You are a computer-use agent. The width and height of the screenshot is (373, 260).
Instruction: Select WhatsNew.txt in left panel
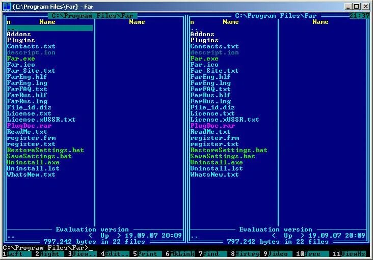tap(31, 175)
